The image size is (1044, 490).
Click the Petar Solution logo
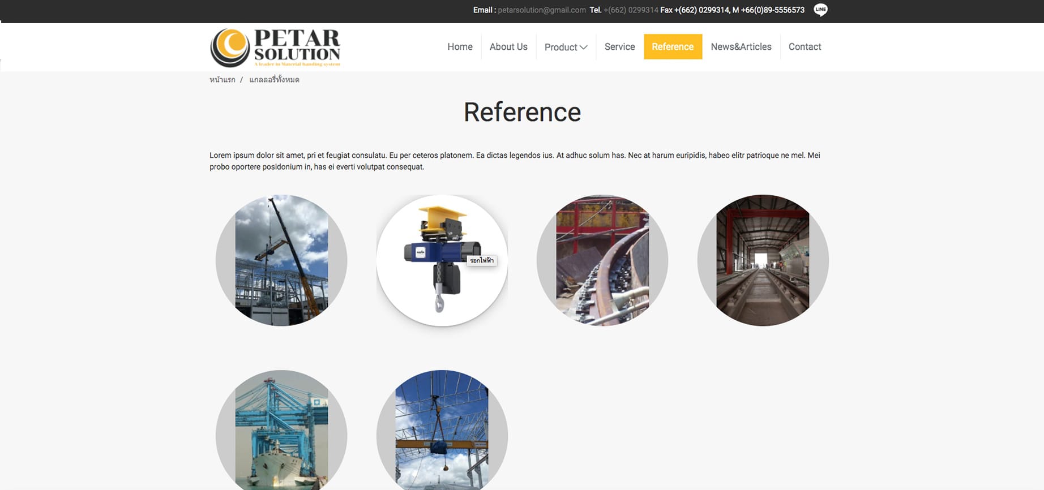pyautogui.click(x=275, y=48)
